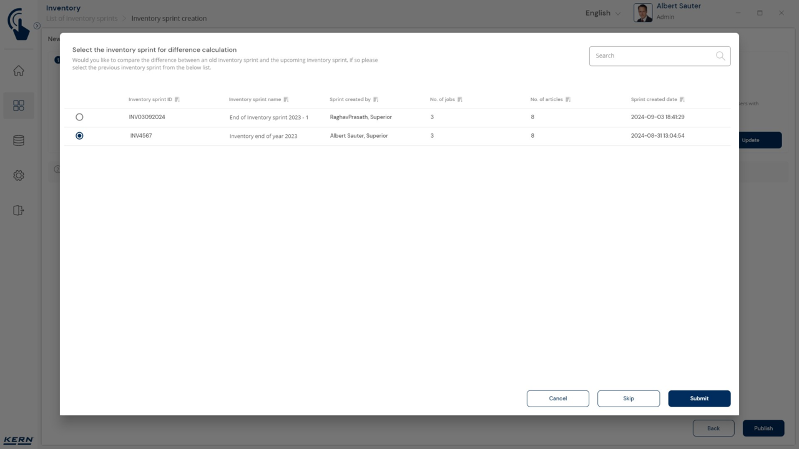The width and height of the screenshot is (799, 449).
Task: Click the Home icon in sidebar
Action: coord(19,71)
